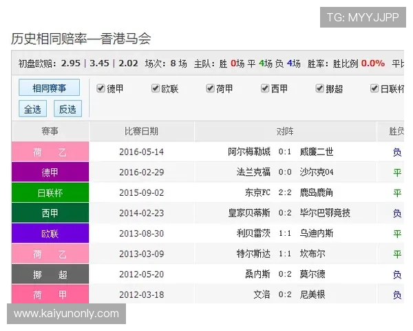Click the dark green 西甲 league cell

pyautogui.click(x=50, y=213)
